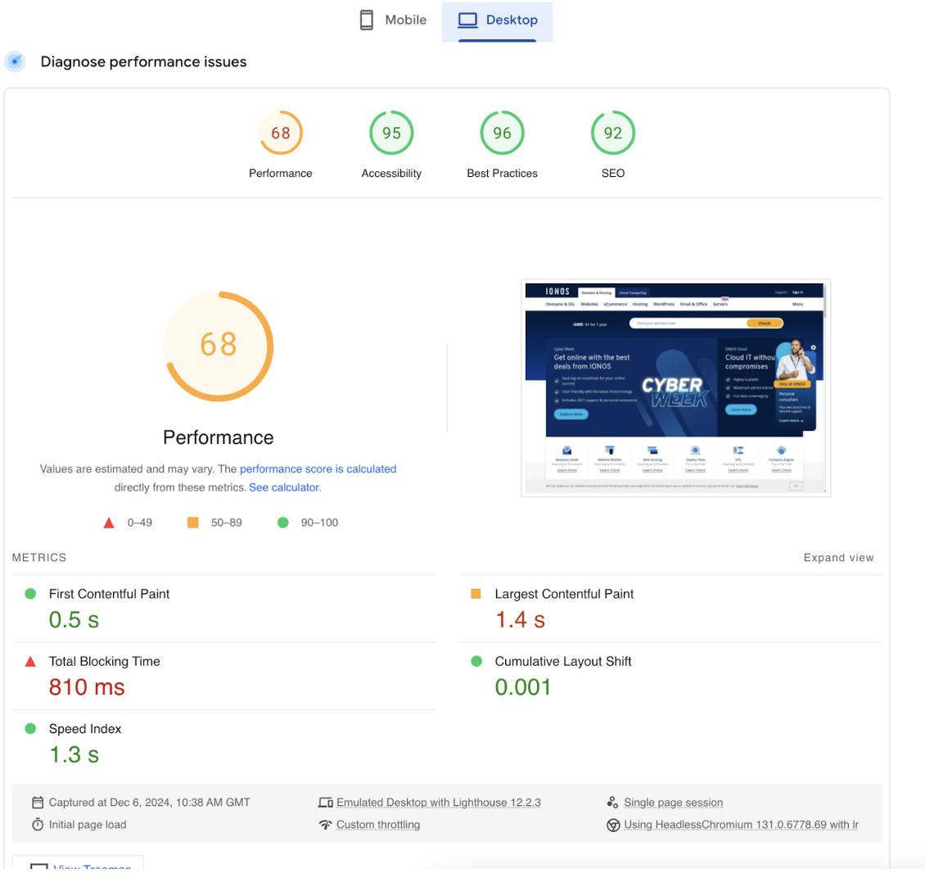Open the IONOS page screenshot thumbnail
This screenshot has height=878, width=925.
[x=676, y=387]
